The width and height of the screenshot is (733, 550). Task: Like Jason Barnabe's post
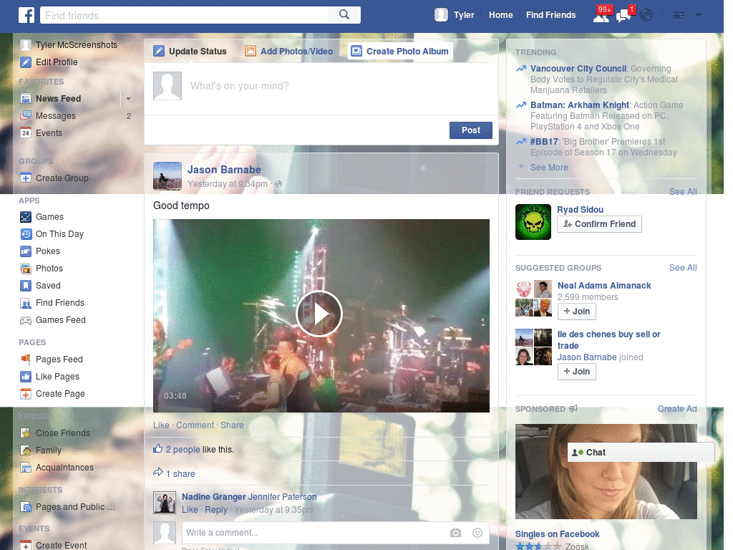click(x=161, y=425)
